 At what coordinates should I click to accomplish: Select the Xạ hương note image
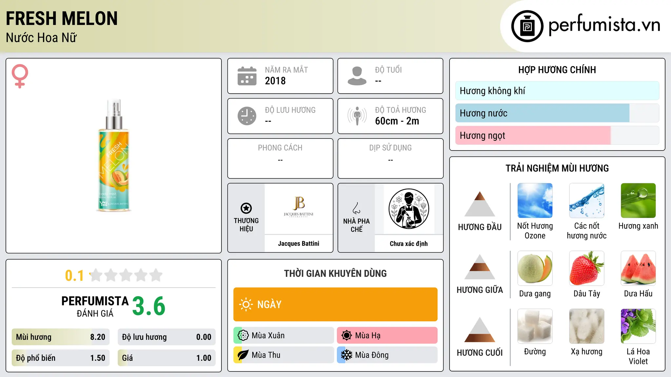[x=587, y=326]
